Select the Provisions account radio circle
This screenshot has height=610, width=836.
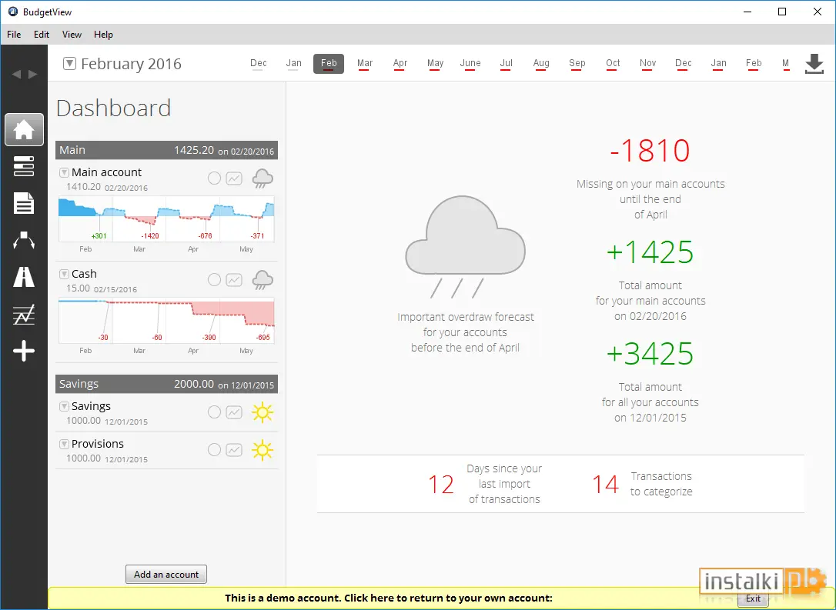(214, 450)
